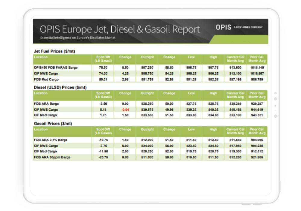Select 'CIF Med Cargo' in the Diesel table
Image resolution: width=301 pixels, height=211 pixels.
pos(45,115)
